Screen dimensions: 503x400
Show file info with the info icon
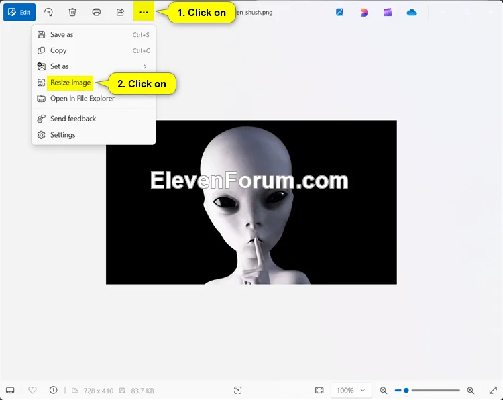pyautogui.click(x=53, y=390)
